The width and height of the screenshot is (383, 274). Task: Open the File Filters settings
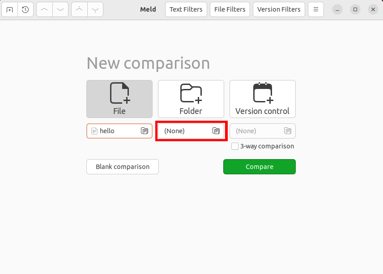coord(230,9)
